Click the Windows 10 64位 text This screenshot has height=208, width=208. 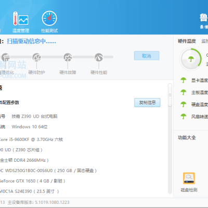coord(30,127)
